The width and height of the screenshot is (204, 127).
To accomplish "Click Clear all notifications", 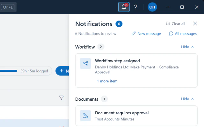I will pos(176,24).
